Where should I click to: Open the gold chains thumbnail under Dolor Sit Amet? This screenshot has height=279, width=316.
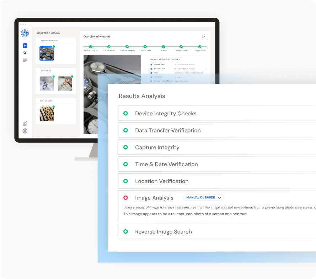click(47, 114)
